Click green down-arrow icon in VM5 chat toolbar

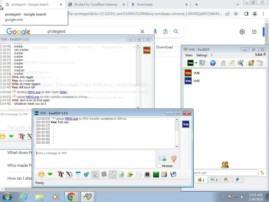point(50,174)
